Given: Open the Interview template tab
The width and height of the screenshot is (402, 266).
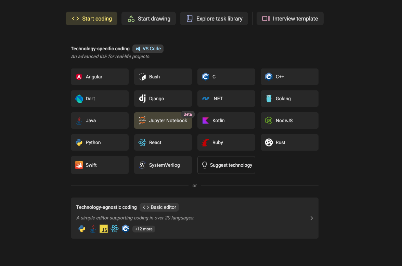Looking at the screenshot, I should pos(290,18).
